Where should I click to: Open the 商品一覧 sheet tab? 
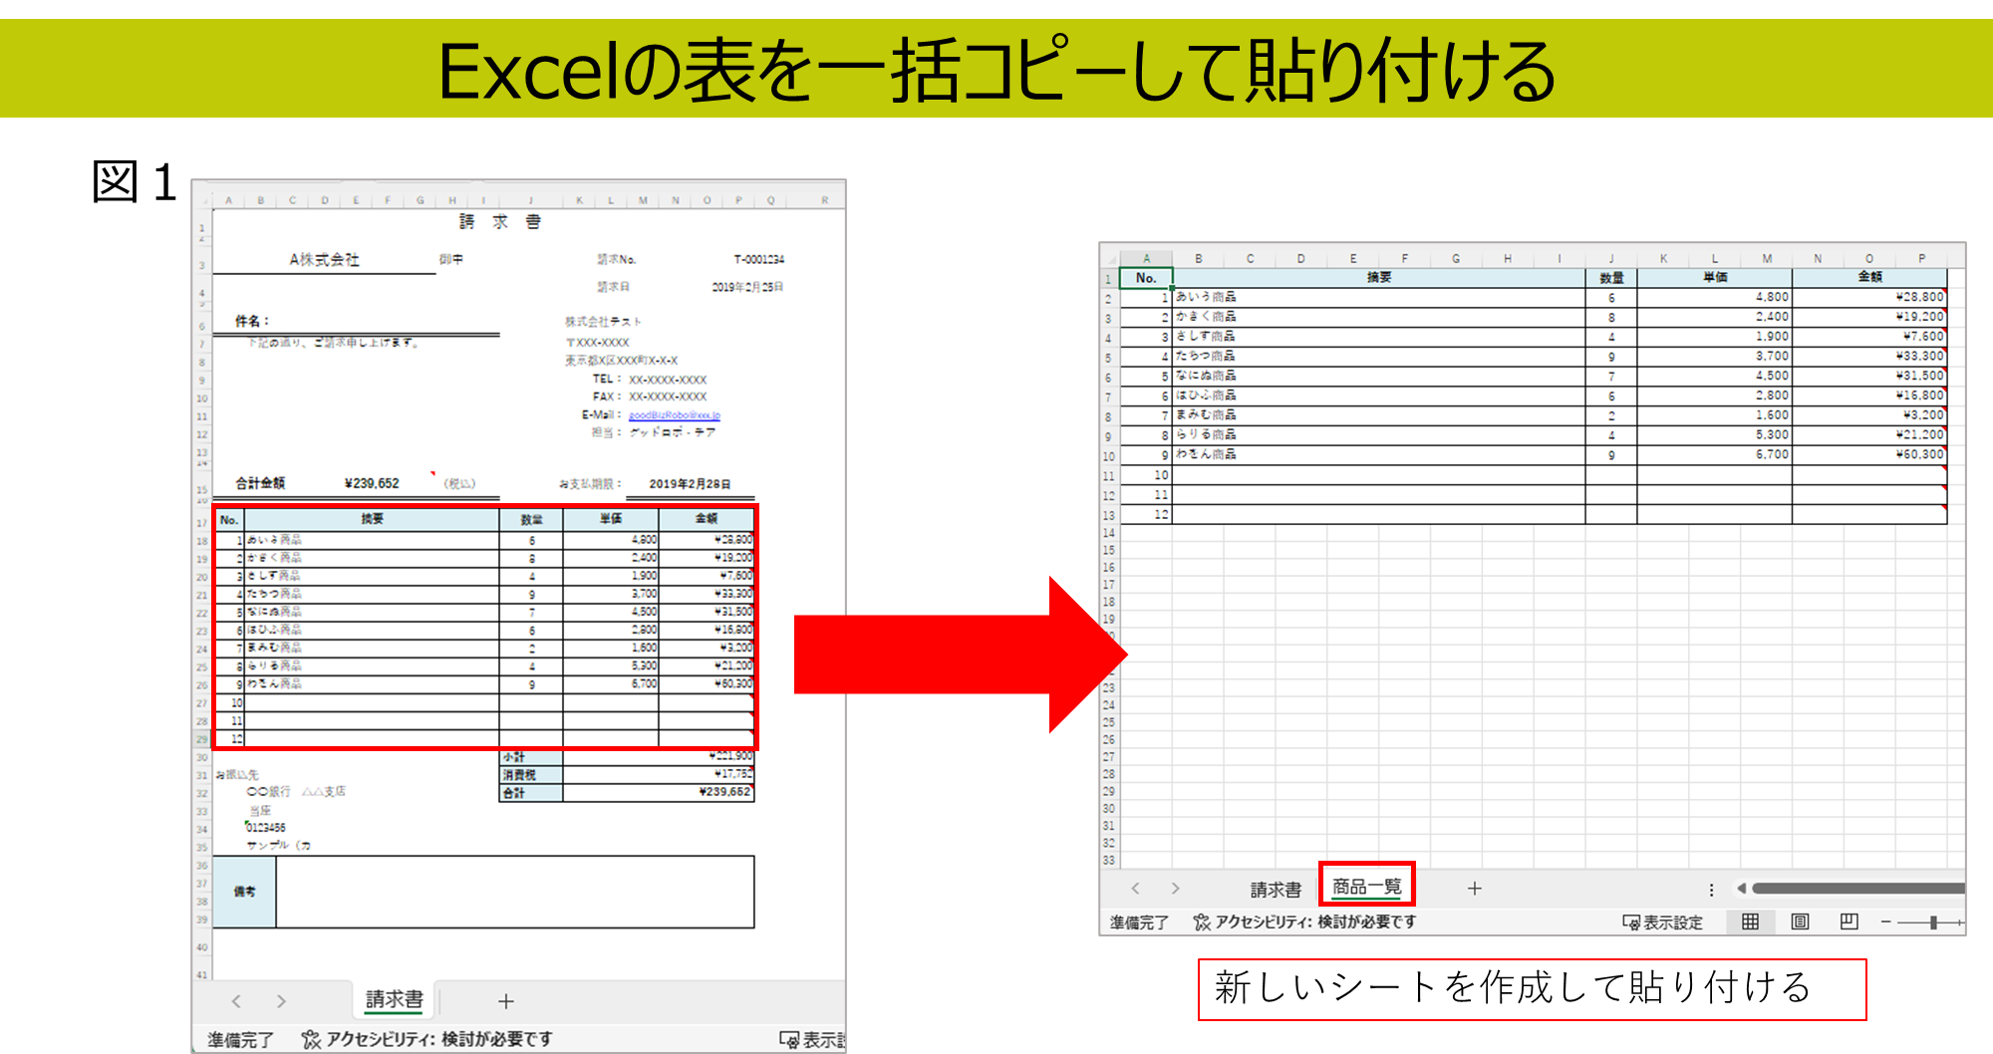pyautogui.click(x=1366, y=887)
